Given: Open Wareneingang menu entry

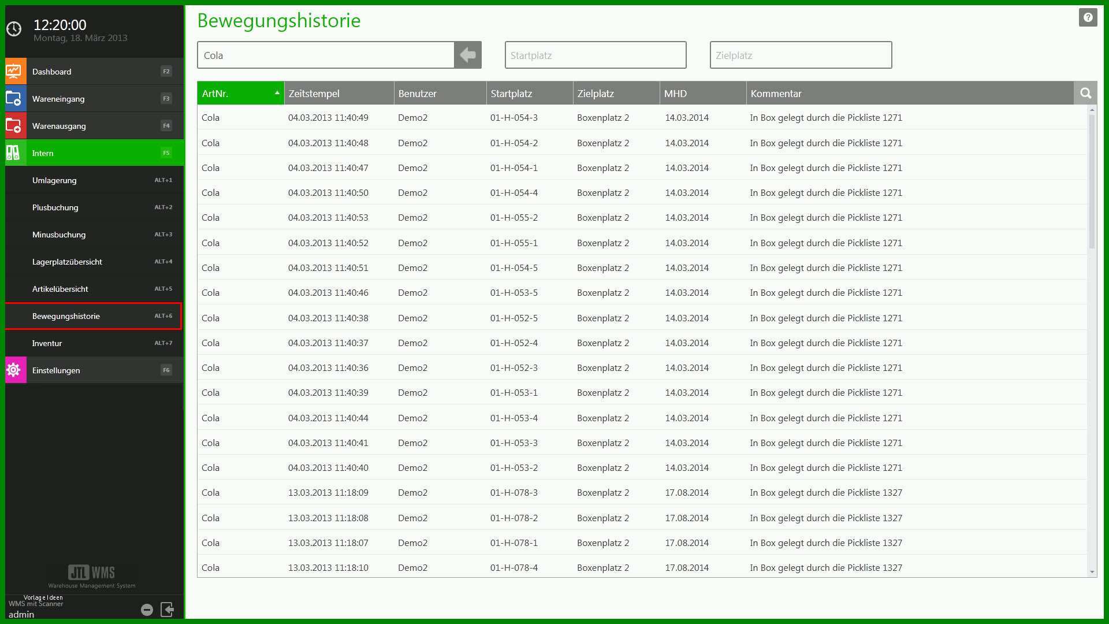Looking at the screenshot, I should (95, 99).
